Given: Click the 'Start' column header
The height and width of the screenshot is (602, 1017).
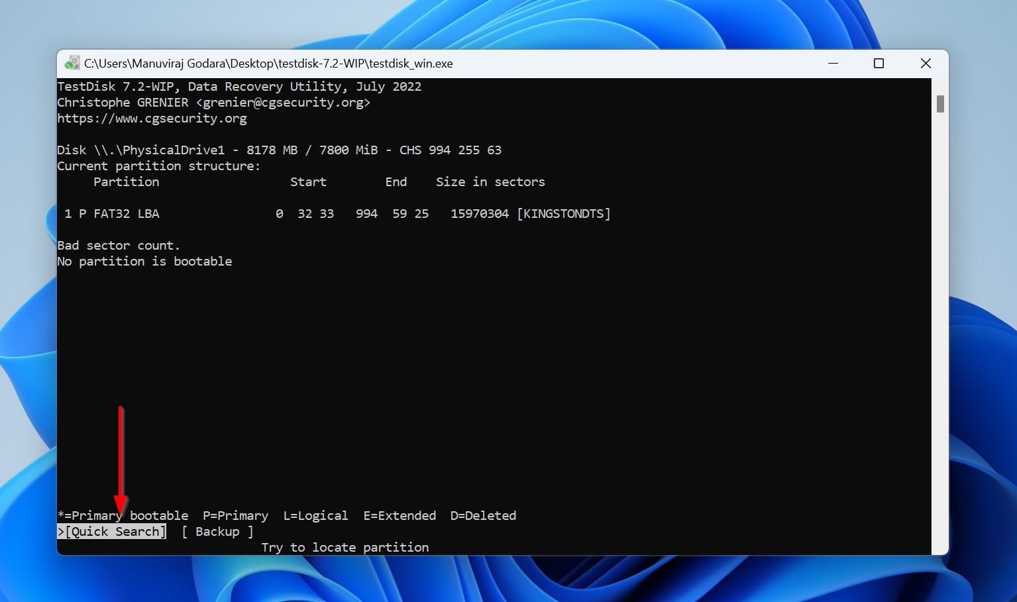Looking at the screenshot, I should (308, 182).
